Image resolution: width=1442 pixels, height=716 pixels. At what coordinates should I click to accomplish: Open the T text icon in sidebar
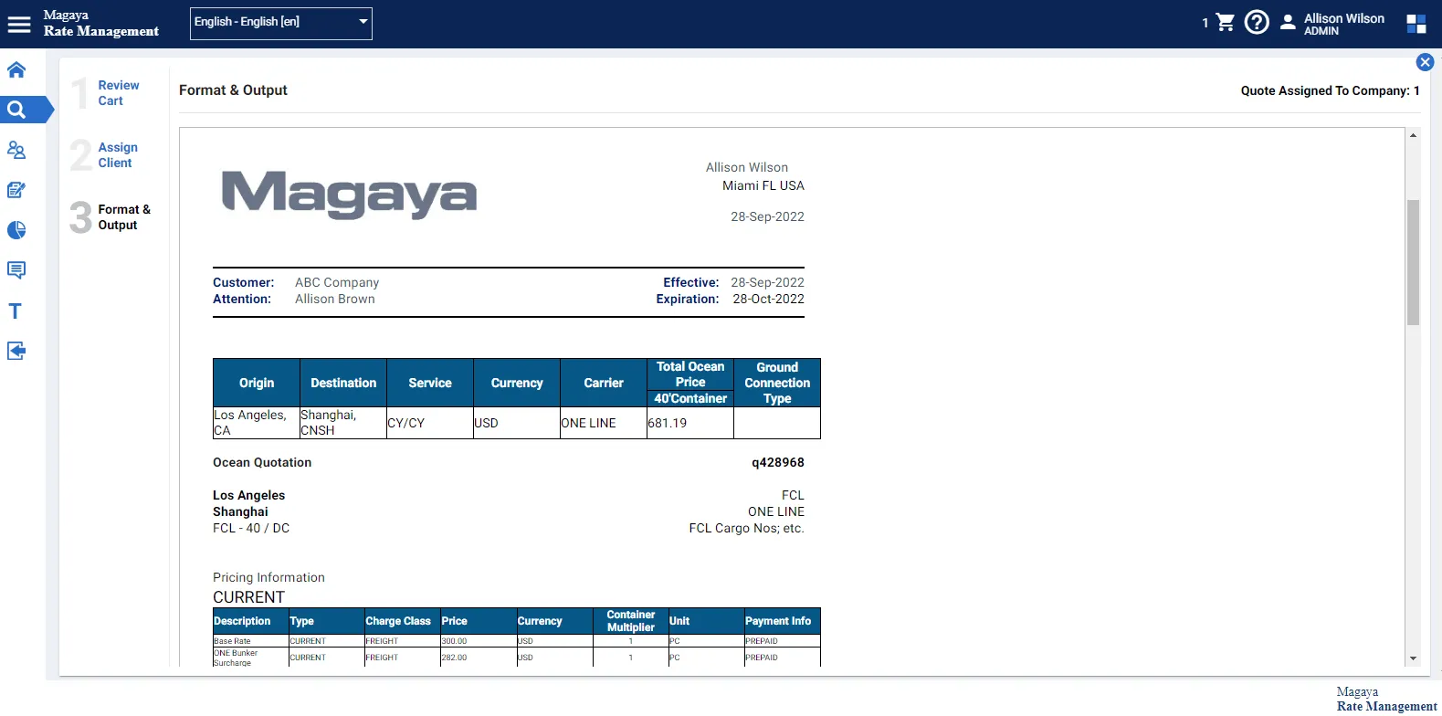pyautogui.click(x=16, y=311)
